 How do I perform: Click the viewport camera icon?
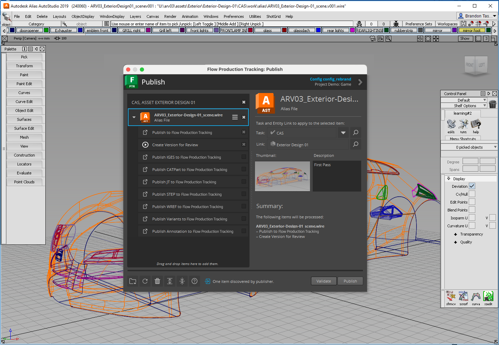(373, 39)
